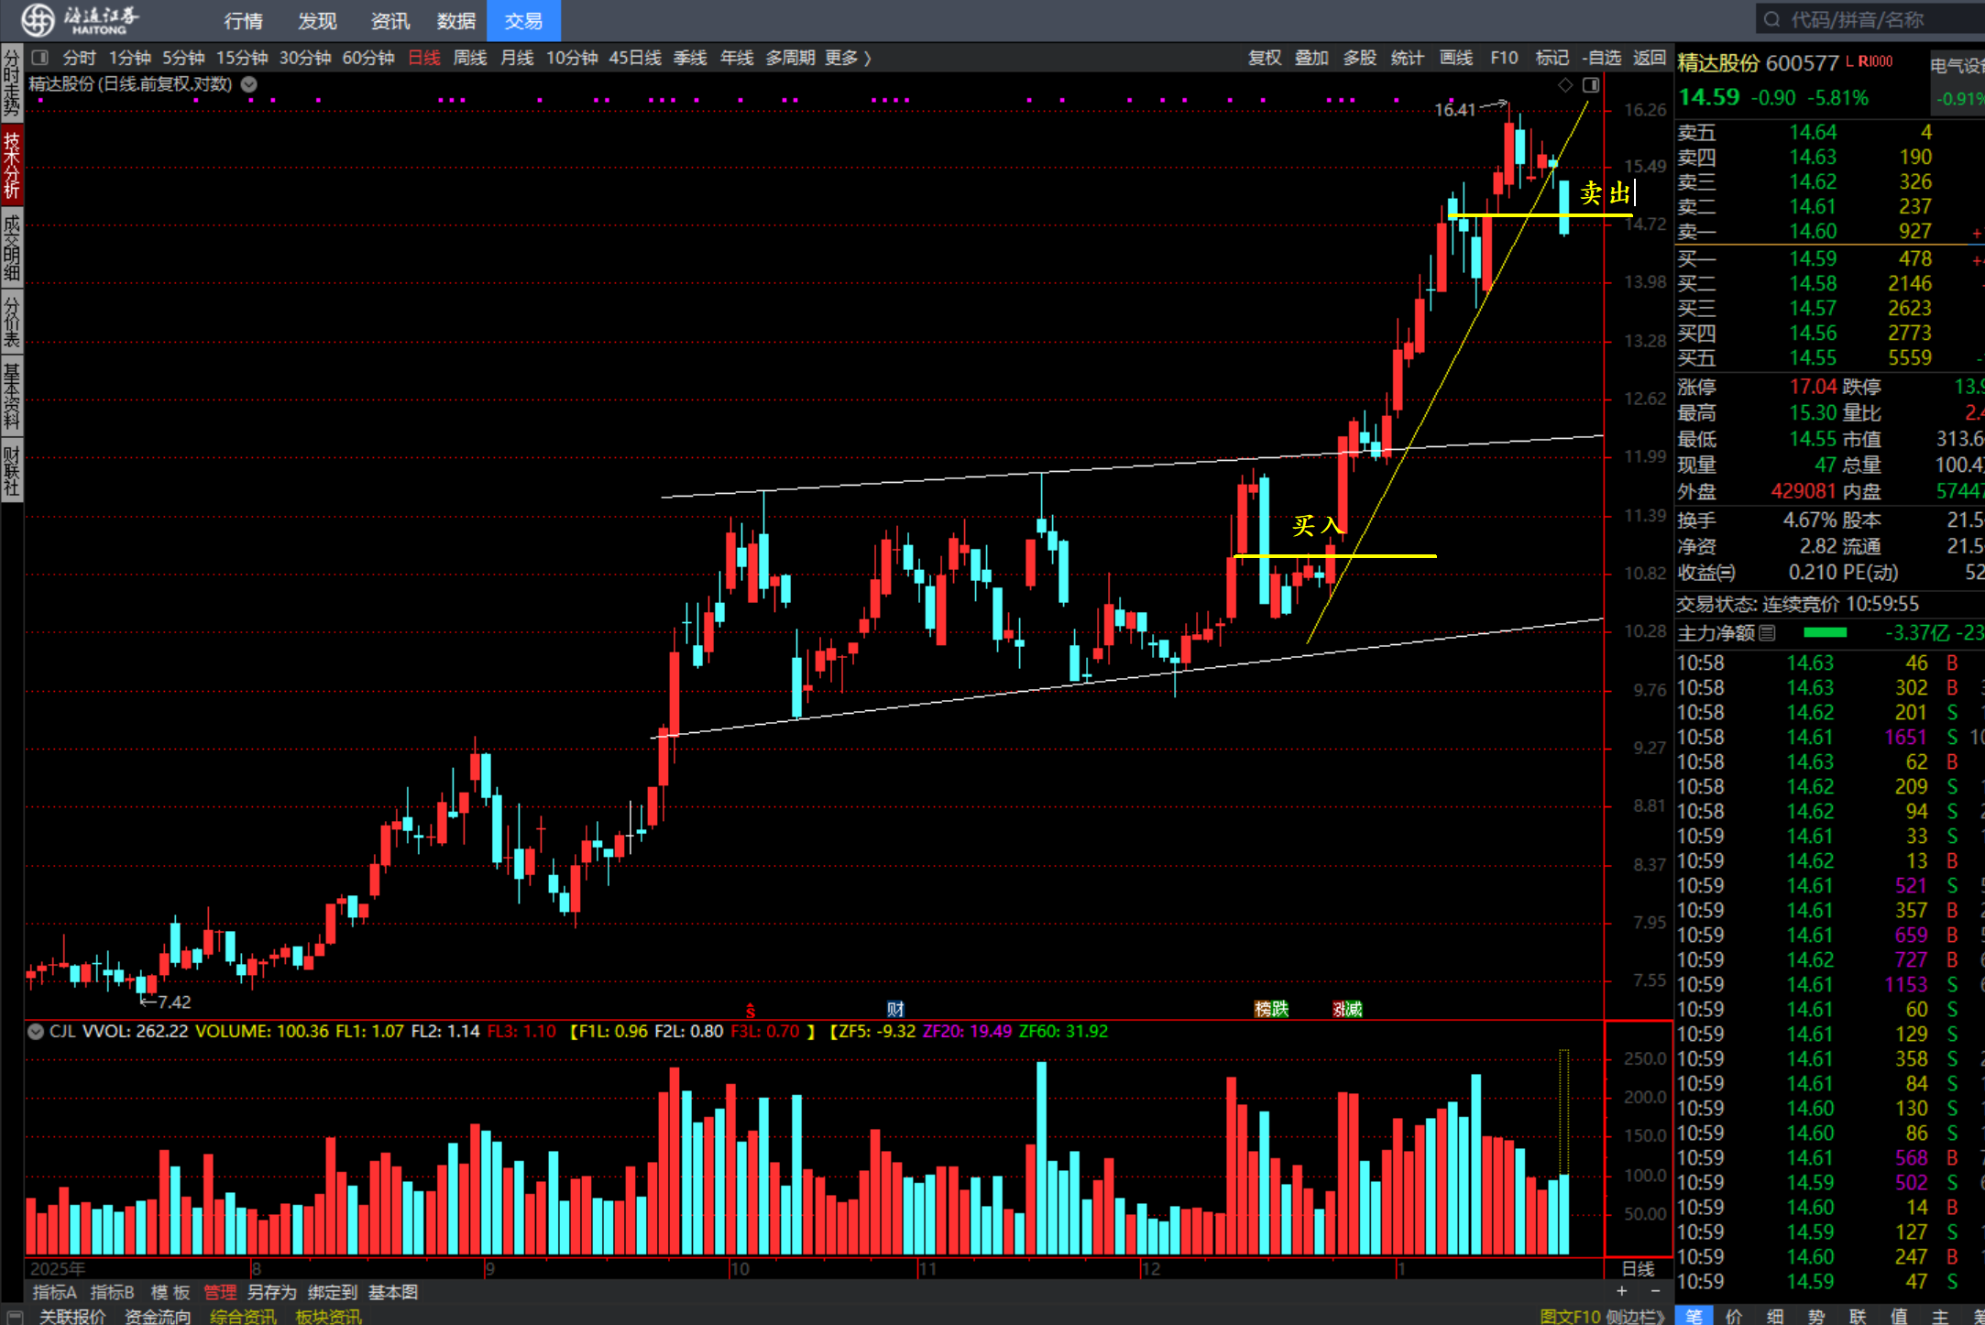Click the diamond marker icon on chart
Image resolution: width=1985 pixels, height=1325 pixels.
pos(1565,84)
